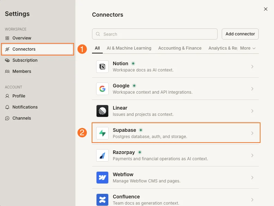Click the Connectors plug icon

[7, 49]
